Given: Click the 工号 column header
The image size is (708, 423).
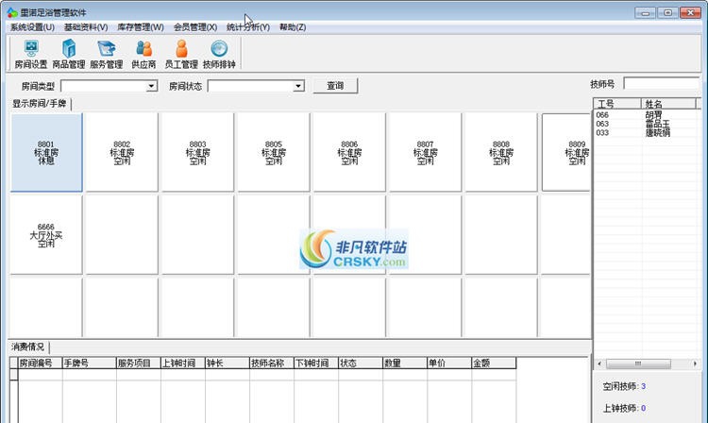Looking at the screenshot, I should pos(617,104).
